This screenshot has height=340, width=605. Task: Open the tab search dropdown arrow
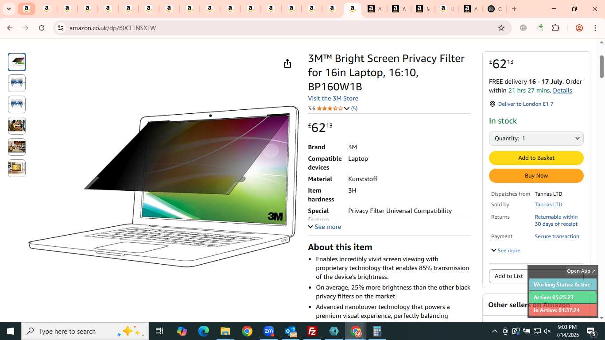point(8,9)
